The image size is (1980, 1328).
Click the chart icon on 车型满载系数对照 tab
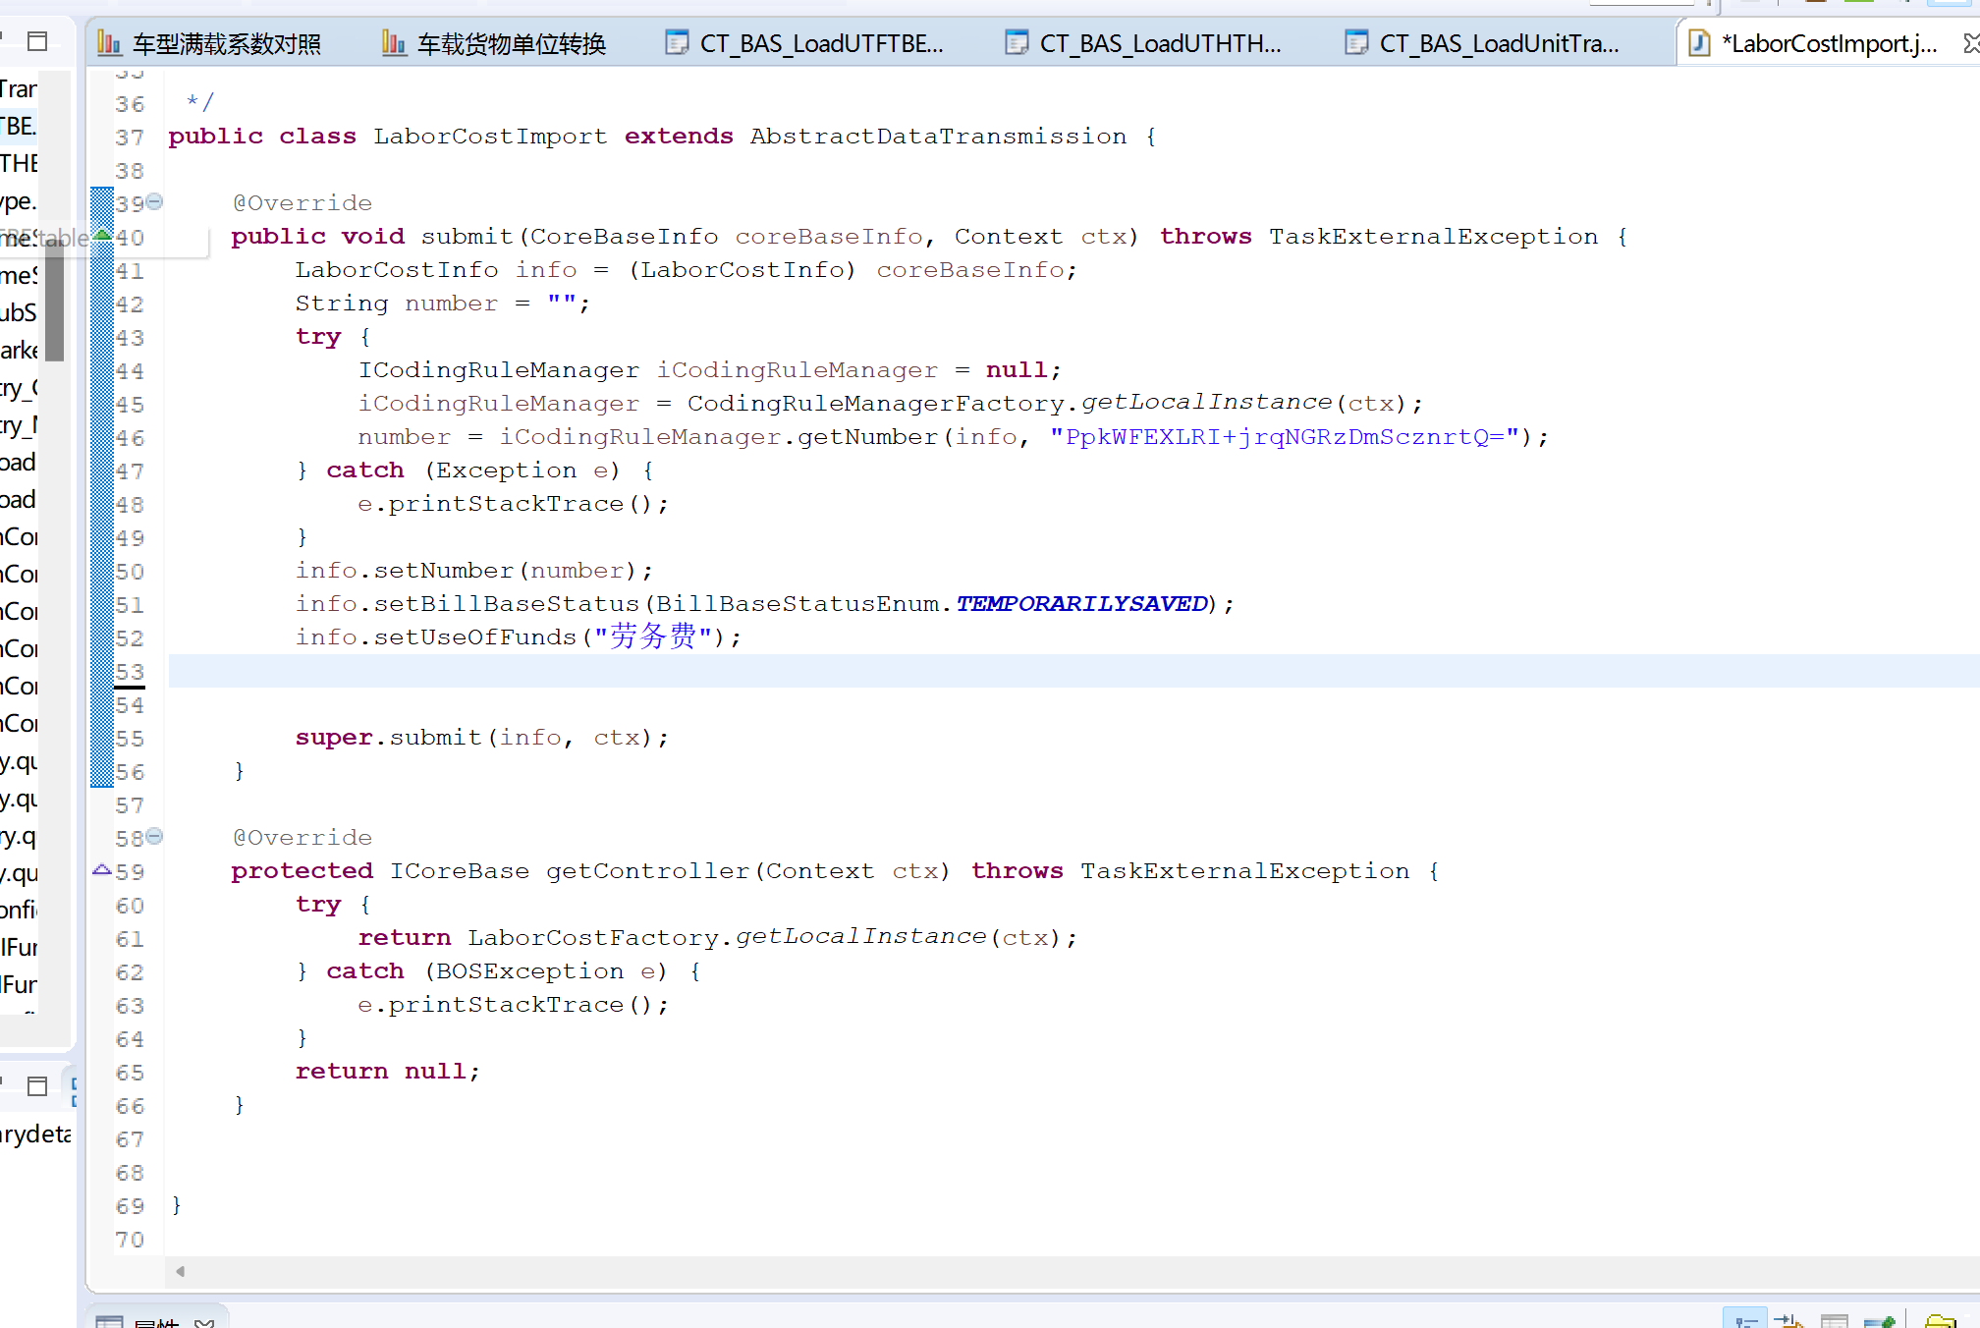click(109, 43)
